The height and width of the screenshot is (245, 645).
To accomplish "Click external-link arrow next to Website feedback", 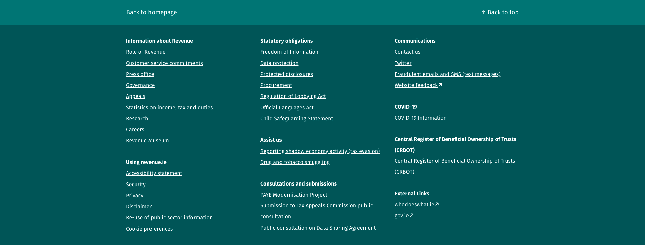I will [x=440, y=85].
